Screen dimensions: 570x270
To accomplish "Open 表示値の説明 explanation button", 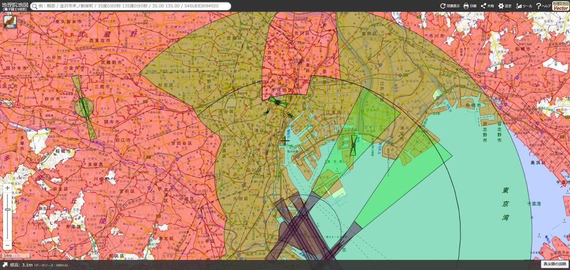I will click(555, 264).
